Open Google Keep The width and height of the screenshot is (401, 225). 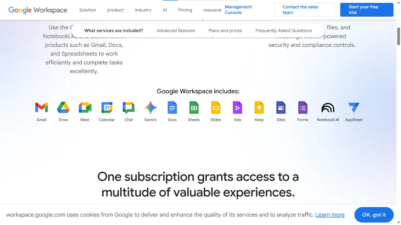259,107
